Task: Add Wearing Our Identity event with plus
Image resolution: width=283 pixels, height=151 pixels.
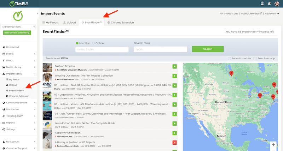Action: [174, 76]
